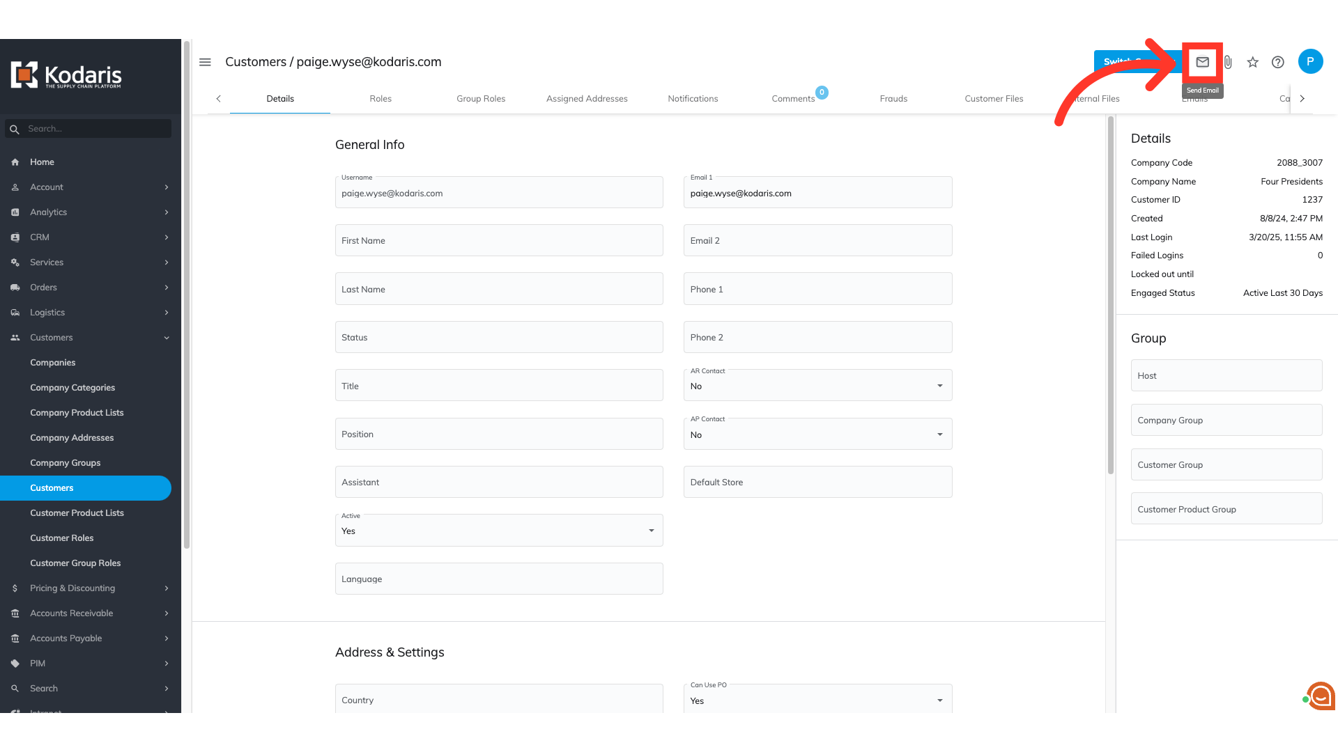This screenshot has width=1338, height=752.
Task: Switch to the Assigned Addresses tab
Action: (x=587, y=99)
